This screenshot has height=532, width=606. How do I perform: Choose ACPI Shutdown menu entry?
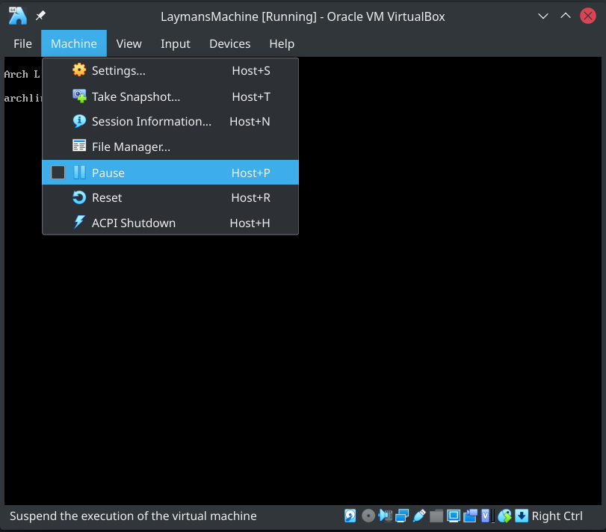(x=170, y=223)
